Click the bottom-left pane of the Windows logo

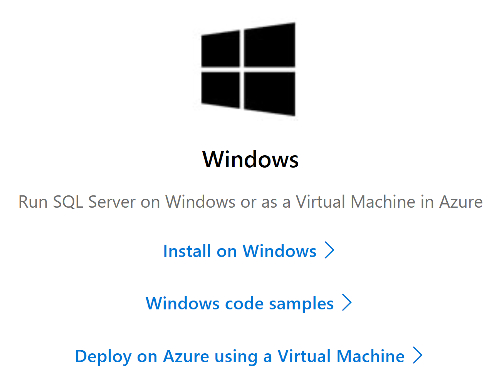[x=220, y=89]
